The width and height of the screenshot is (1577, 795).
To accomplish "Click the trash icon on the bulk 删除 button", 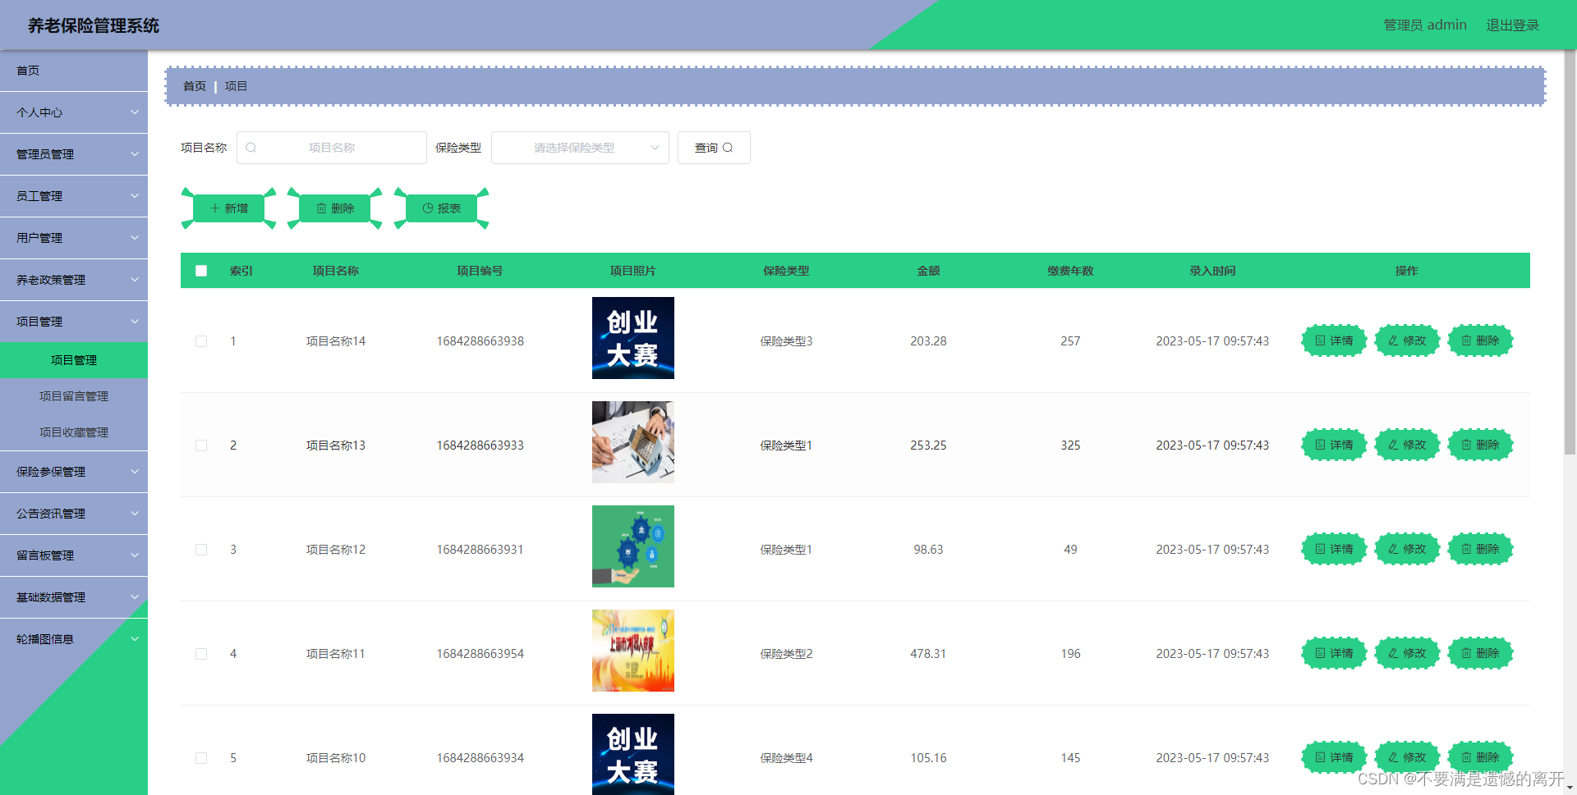I will tap(320, 208).
